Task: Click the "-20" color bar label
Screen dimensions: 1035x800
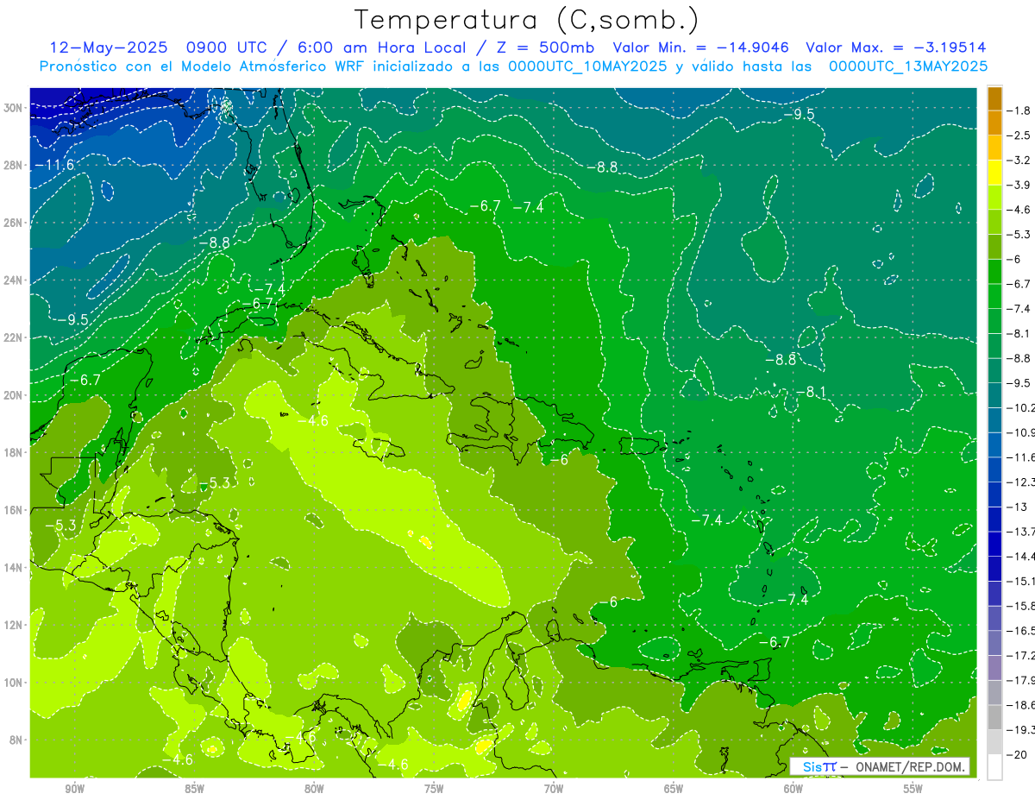Action: 1018,755
